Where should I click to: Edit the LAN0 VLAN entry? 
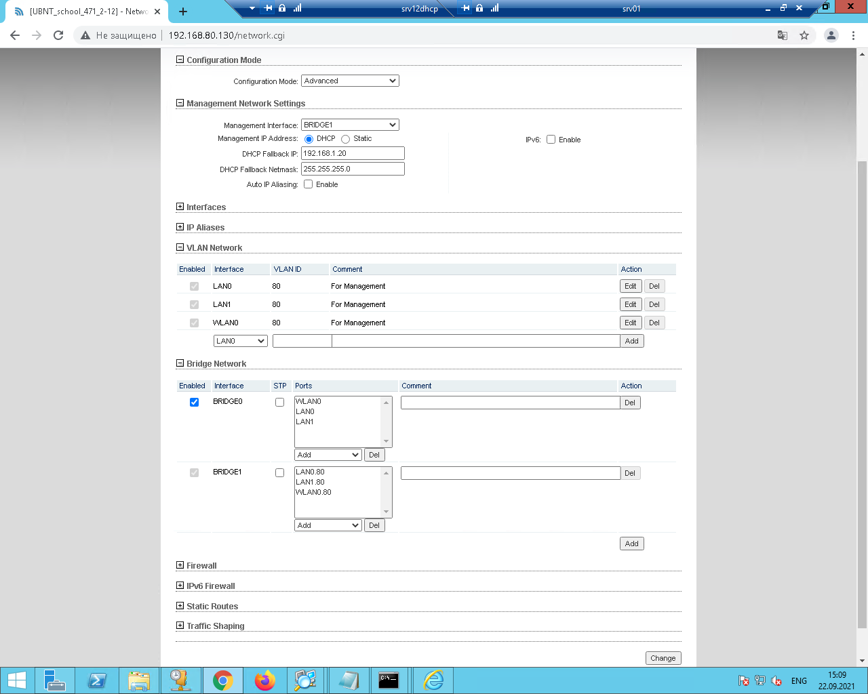pyautogui.click(x=631, y=286)
